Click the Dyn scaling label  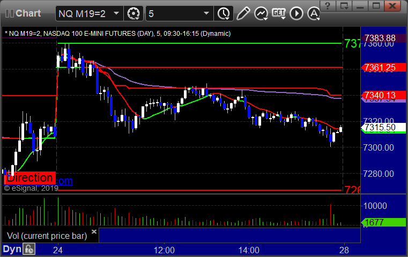click(12, 249)
